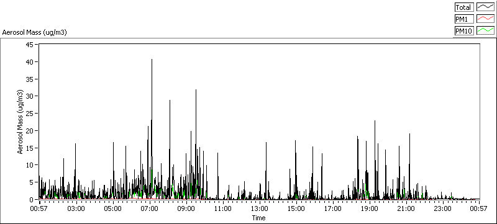Image resolution: width=497 pixels, height=224 pixels.
Task: Open the PM10 green line style swatch
Action: point(485,30)
